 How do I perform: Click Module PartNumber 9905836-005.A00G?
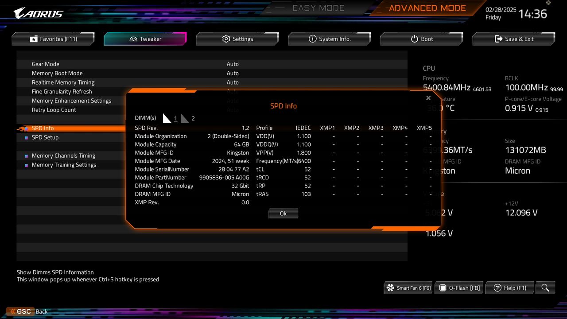224,177
